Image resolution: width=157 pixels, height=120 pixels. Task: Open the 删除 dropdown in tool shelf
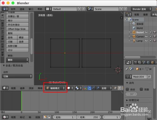point(17,60)
